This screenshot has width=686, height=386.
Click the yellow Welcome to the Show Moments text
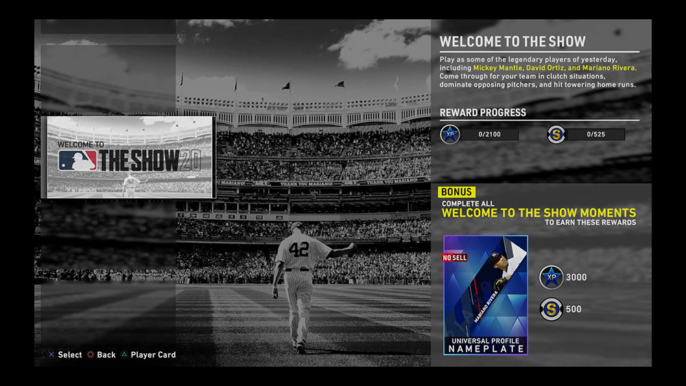(539, 213)
